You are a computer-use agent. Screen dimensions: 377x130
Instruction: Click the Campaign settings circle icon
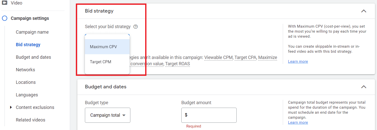click(x=5, y=18)
